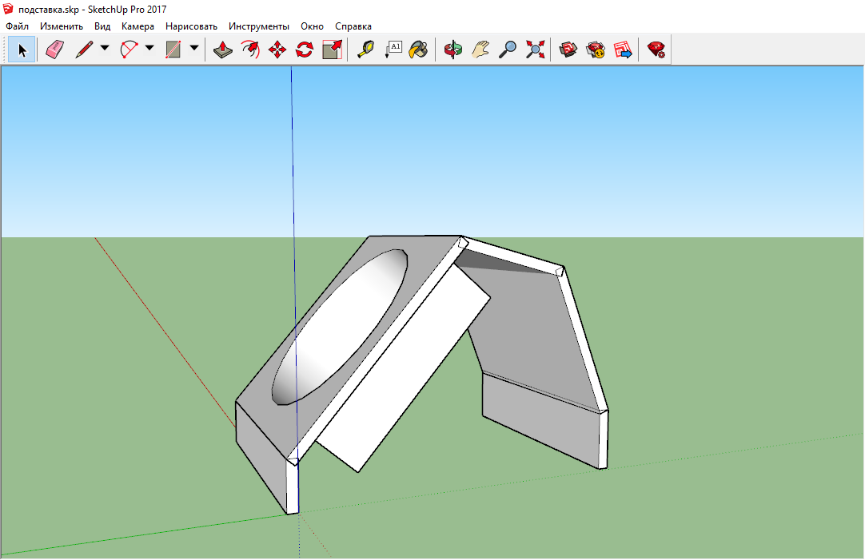This screenshot has height=560, width=865.
Task: Open the Файл menu
Action: click(17, 26)
